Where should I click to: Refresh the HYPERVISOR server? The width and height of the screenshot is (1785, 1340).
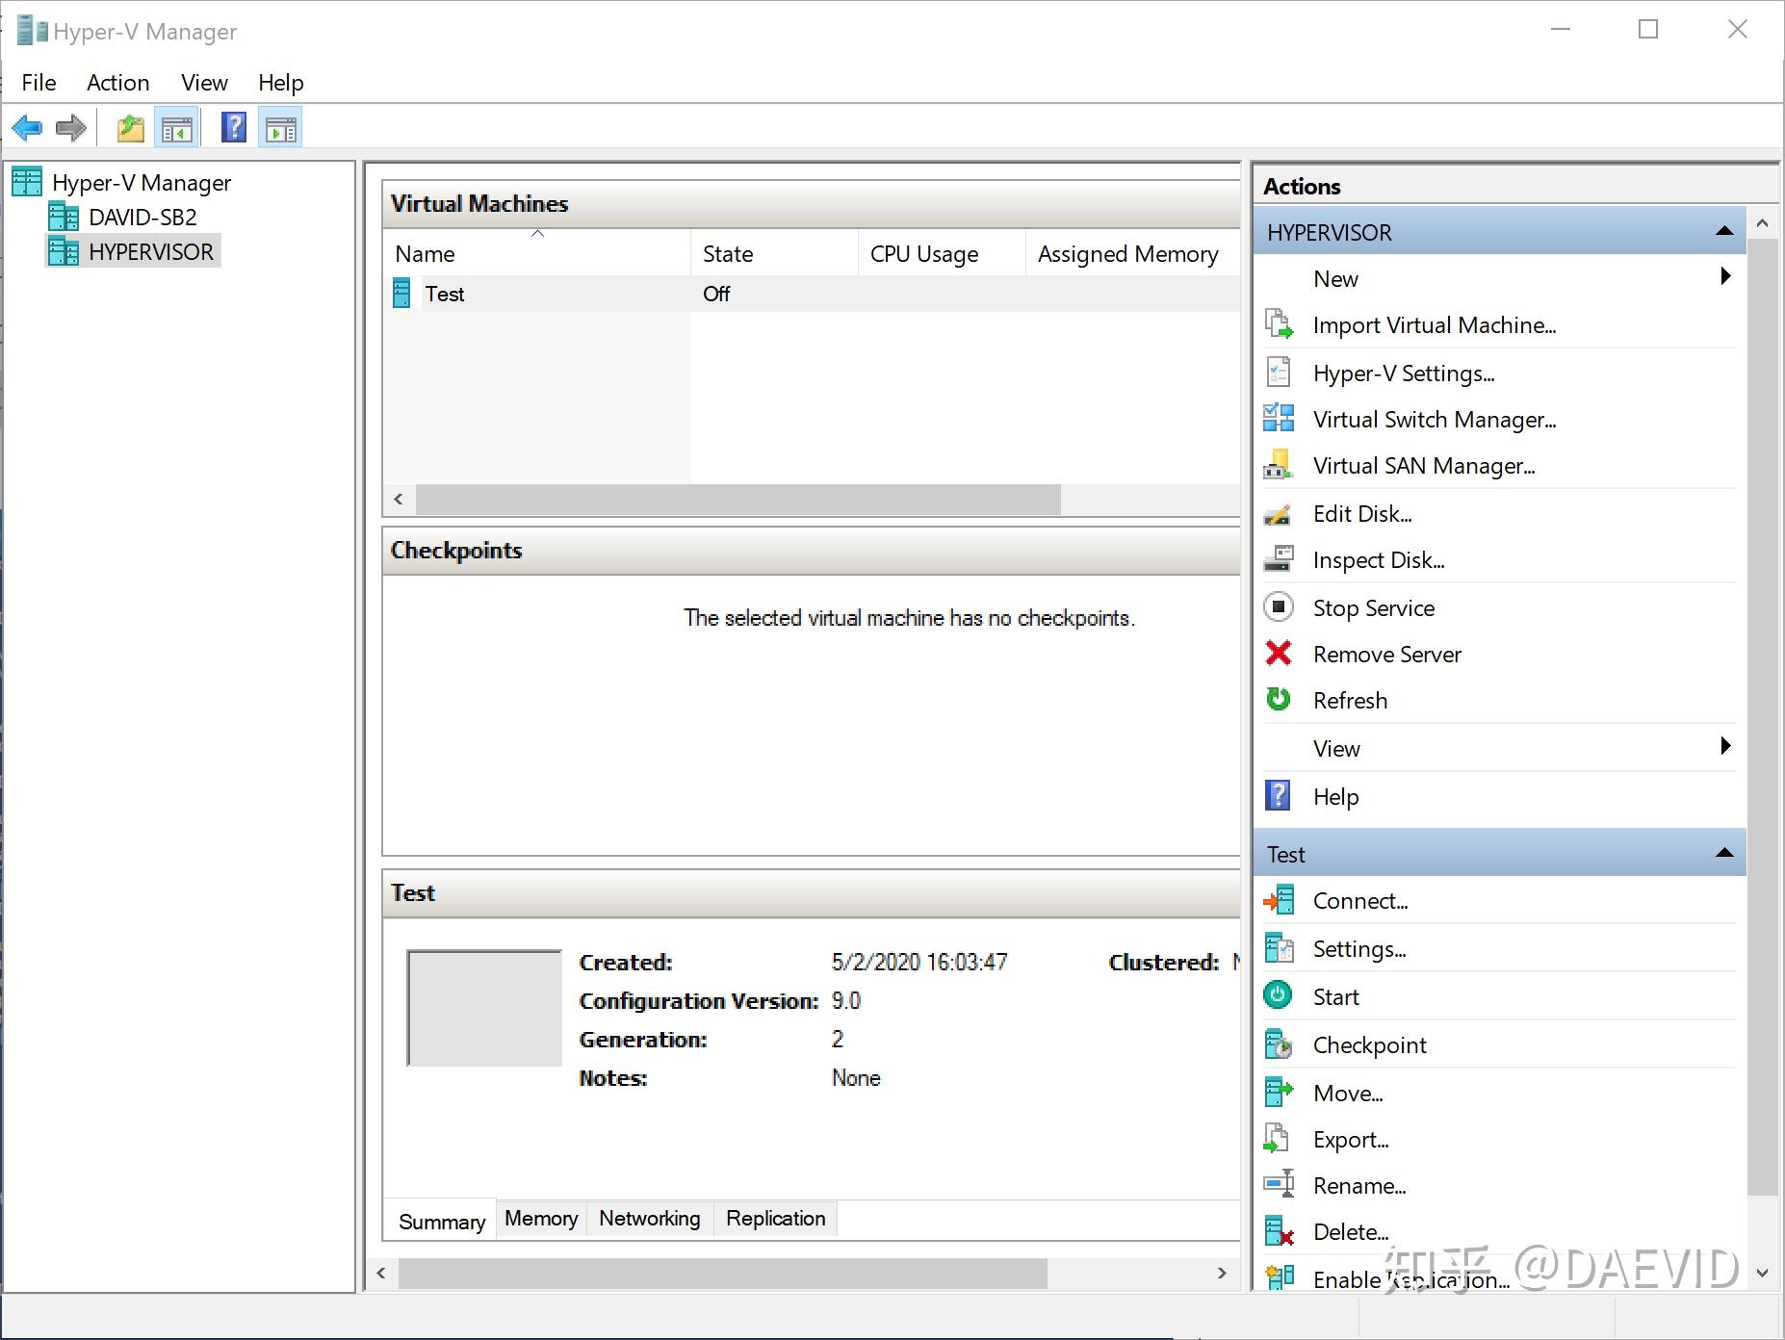pyautogui.click(x=1351, y=700)
